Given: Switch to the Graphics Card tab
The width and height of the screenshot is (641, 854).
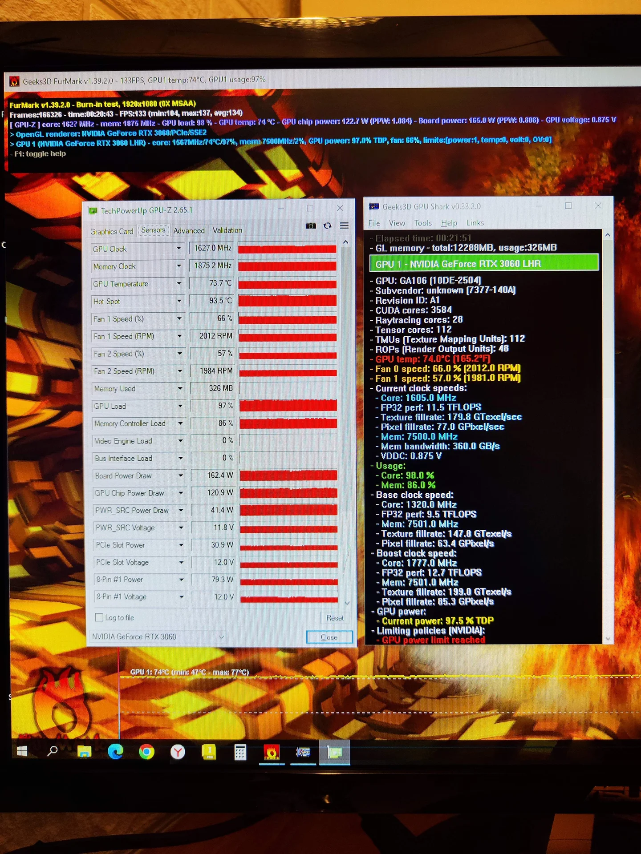Looking at the screenshot, I should [x=111, y=231].
